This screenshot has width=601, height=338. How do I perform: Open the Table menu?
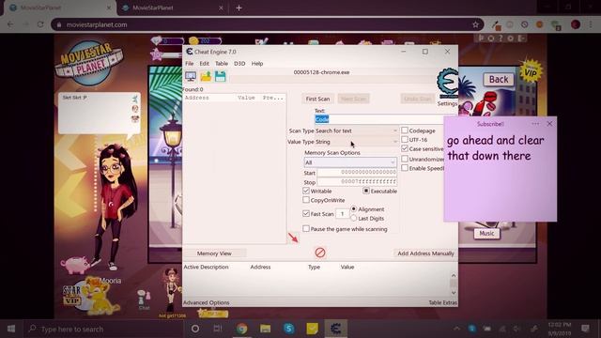pos(222,64)
